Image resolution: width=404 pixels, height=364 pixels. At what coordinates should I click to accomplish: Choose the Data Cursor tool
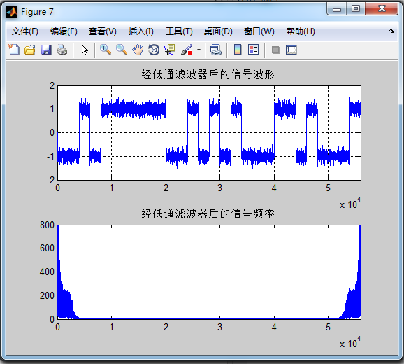170,50
